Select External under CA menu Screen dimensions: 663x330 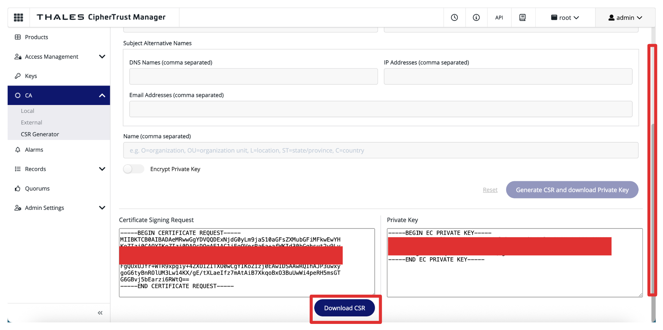[x=32, y=122]
